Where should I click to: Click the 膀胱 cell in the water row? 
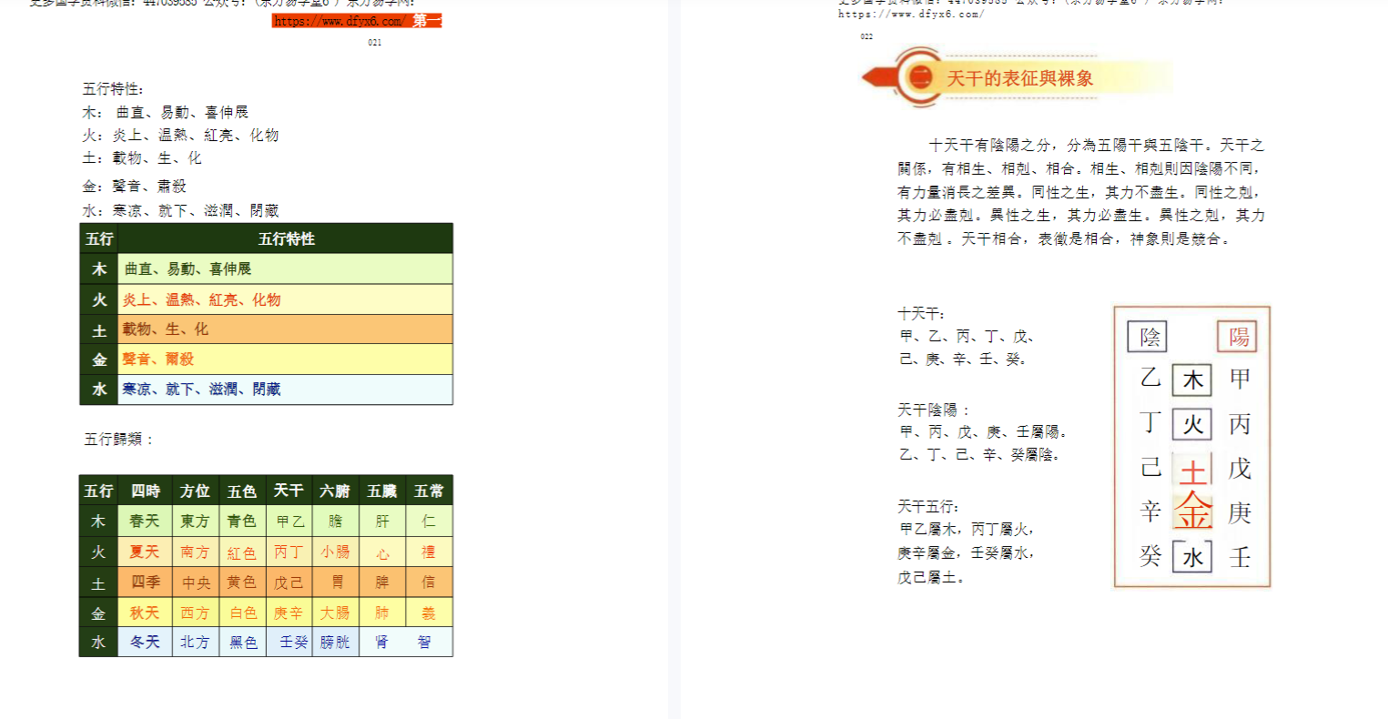335,643
